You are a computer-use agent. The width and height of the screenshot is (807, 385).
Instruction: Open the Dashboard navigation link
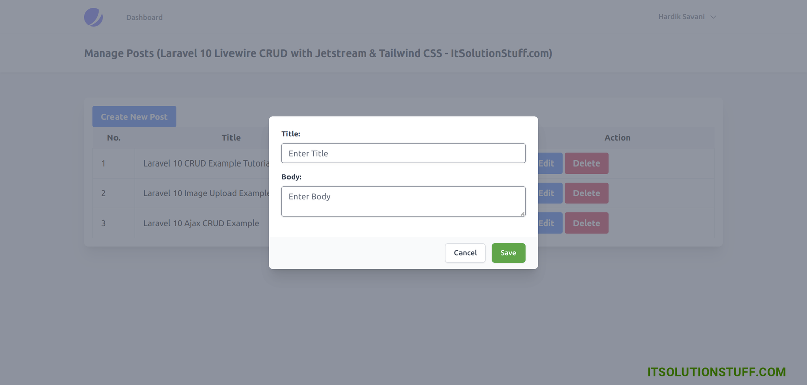click(144, 17)
